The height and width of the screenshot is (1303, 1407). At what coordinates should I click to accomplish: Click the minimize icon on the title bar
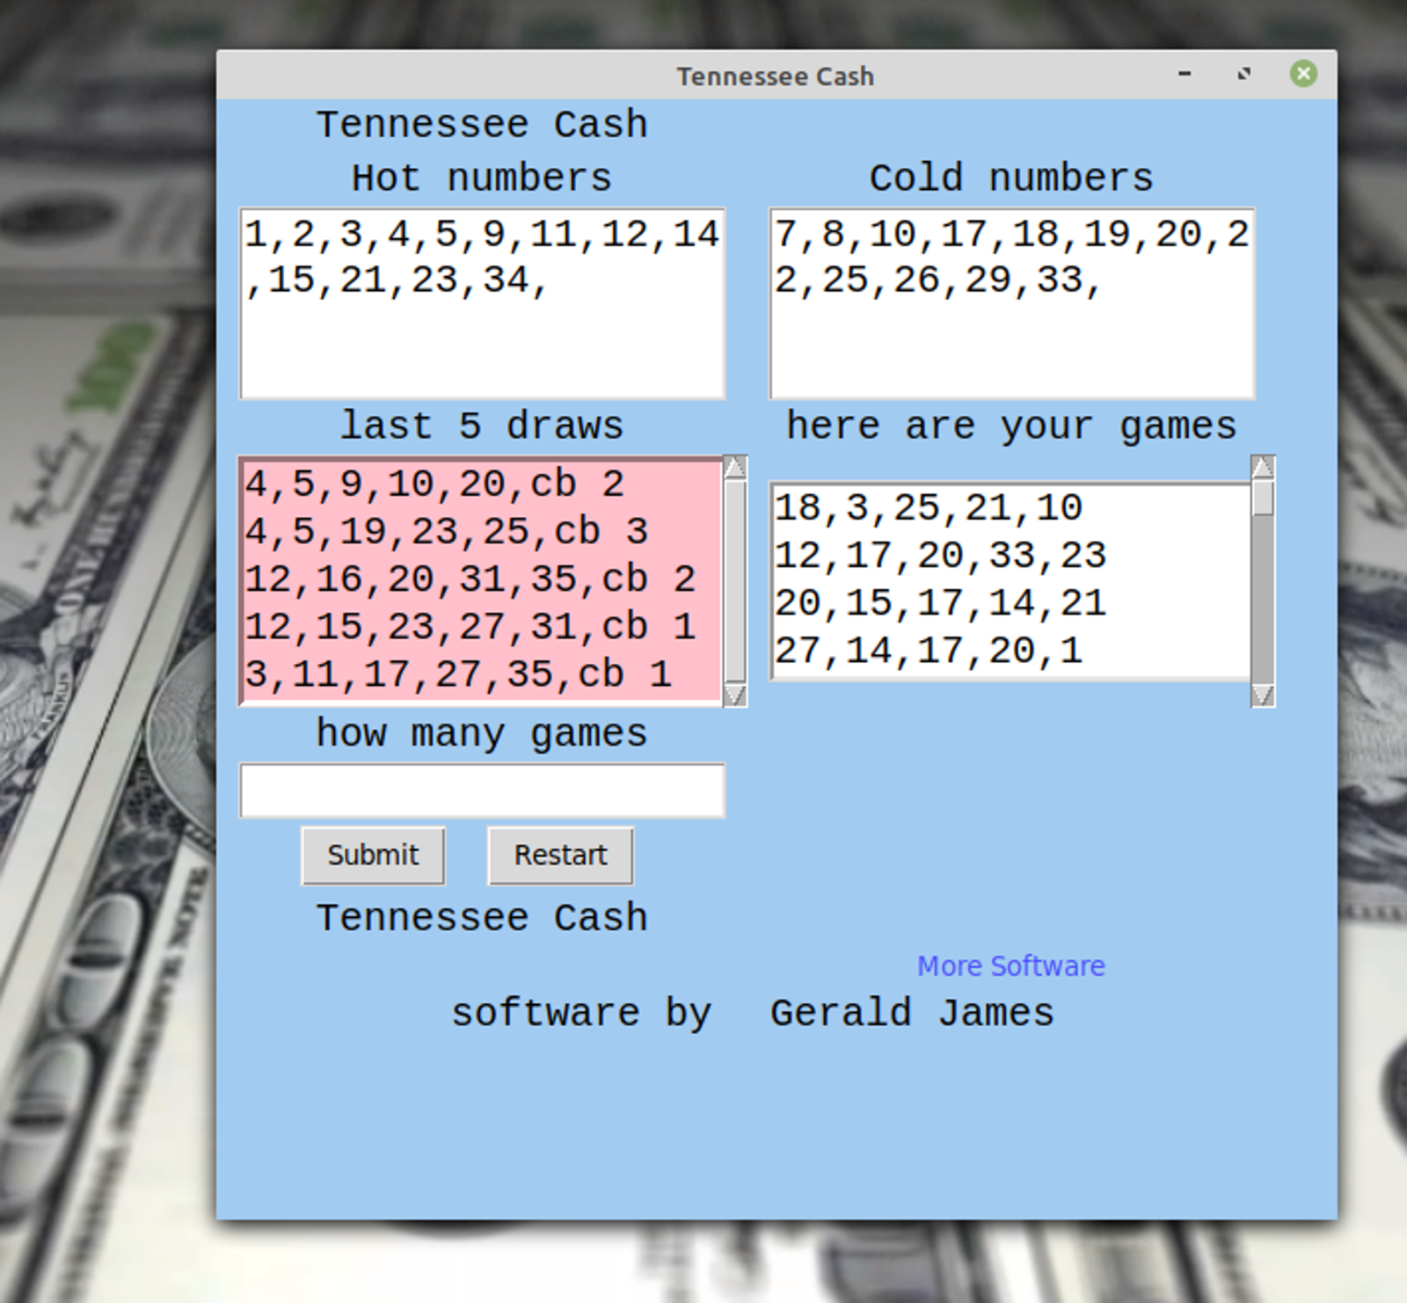tap(1185, 75)
